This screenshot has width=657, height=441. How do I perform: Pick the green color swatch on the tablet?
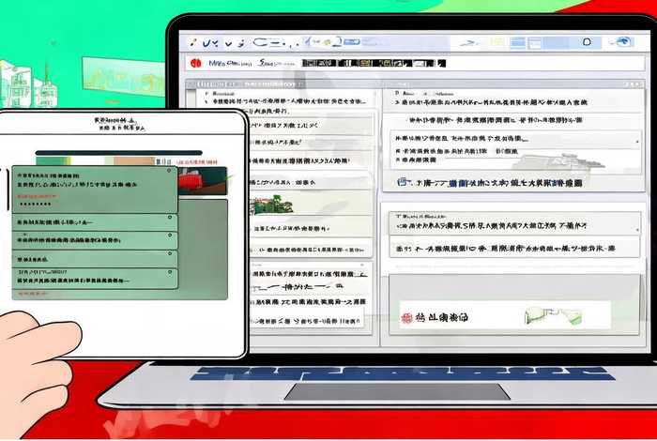pyautogui.click(x=51, y=161)
